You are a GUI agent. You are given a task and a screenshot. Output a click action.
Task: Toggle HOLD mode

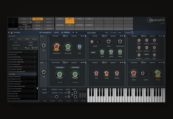45,101
